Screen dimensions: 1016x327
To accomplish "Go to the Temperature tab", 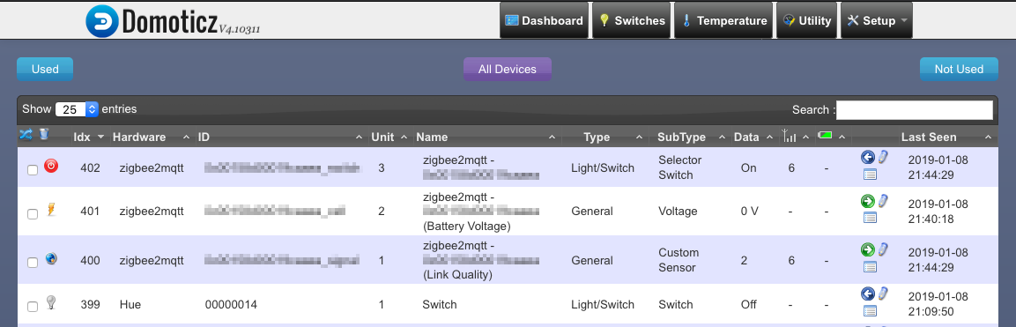I will (x=724, y=20).
